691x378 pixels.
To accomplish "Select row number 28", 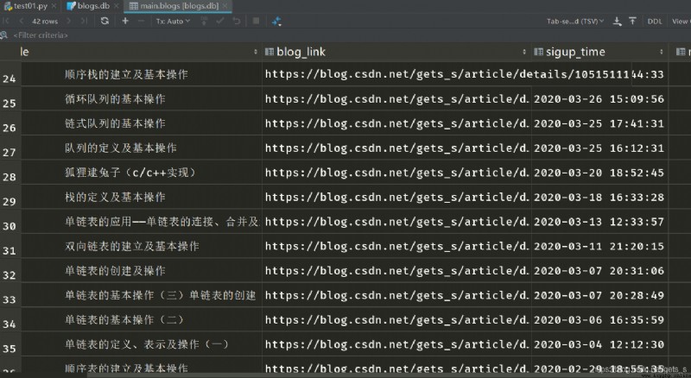I will (10, 177).
